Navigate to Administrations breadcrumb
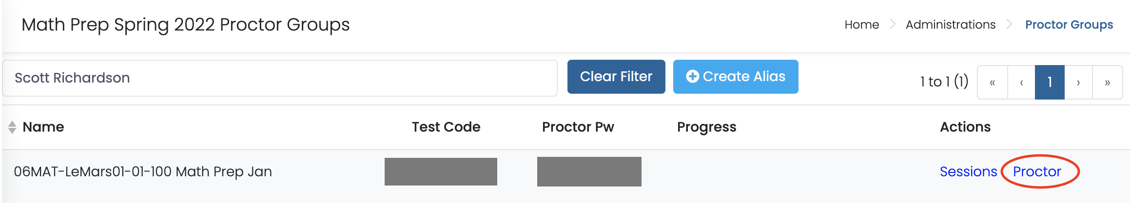The height and width of the screenshot is (203, 1130). [950, 25]
